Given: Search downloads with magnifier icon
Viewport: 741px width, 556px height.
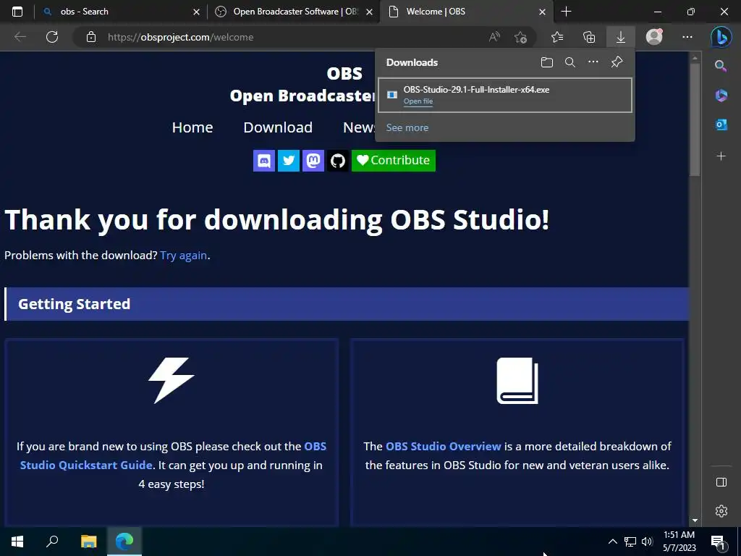Looking at the screenshot, I should coord(570,62).
